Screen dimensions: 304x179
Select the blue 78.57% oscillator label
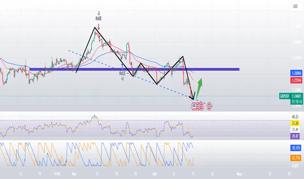[x=296, y=148]
